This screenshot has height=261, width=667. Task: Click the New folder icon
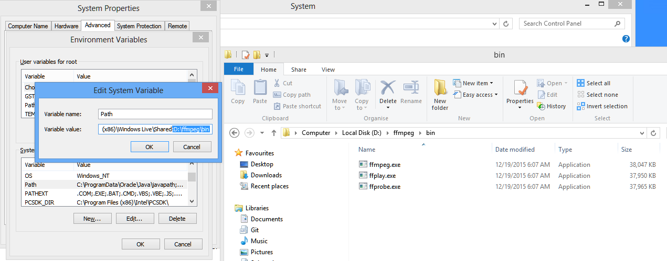tap(440, 88)
